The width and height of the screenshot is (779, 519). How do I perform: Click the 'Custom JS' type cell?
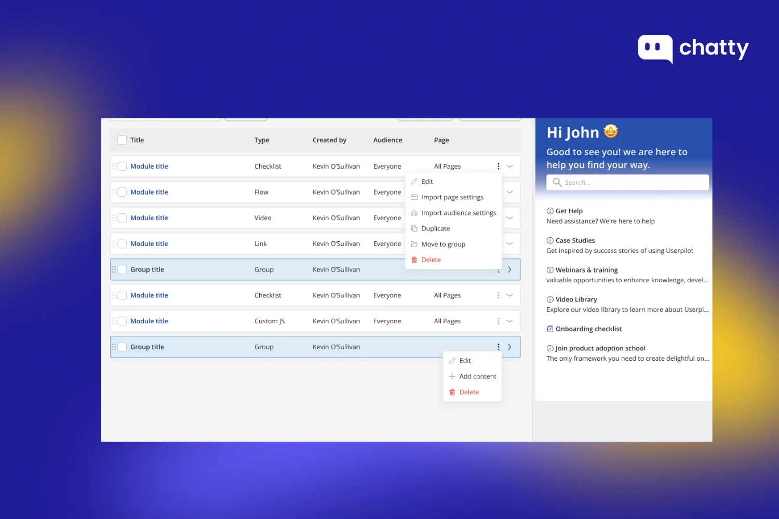click(x=270, y=321)
